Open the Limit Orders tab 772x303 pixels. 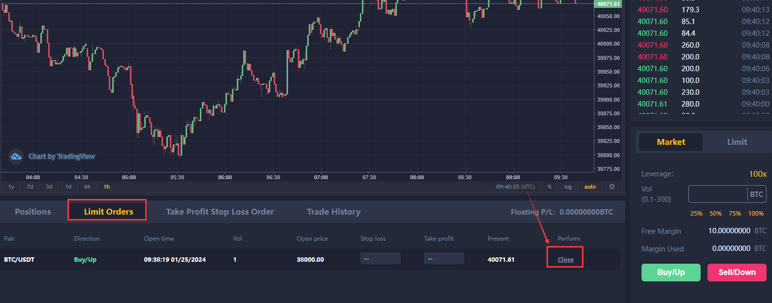(x=108, y=212)
